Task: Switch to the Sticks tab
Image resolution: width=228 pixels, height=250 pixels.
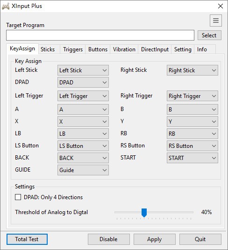Action: 48,49
